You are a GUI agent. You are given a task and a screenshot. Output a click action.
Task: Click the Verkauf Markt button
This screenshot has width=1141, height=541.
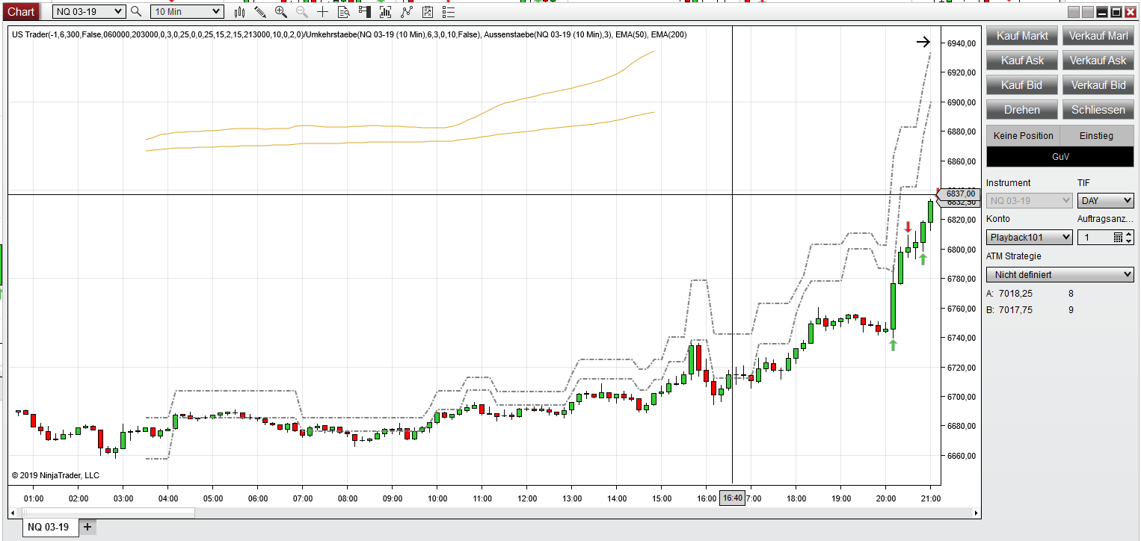1098,36
